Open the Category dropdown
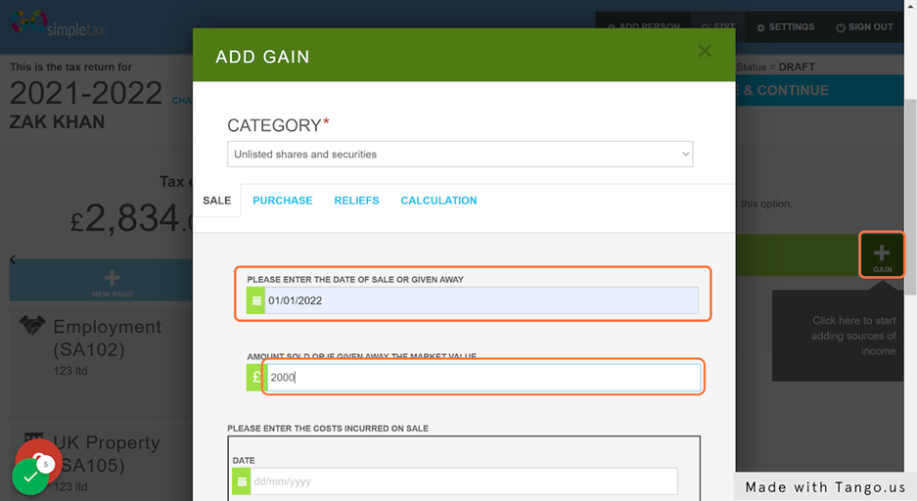917x501 pixels. click(460, 154)
